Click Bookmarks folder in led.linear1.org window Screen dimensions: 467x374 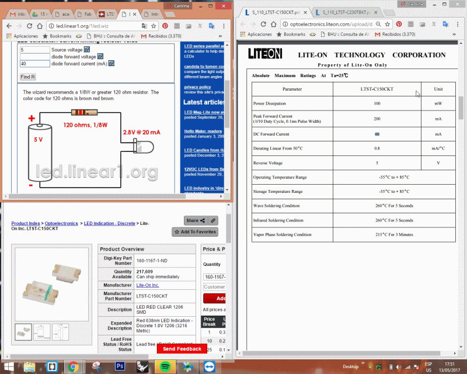click(57, 36)
